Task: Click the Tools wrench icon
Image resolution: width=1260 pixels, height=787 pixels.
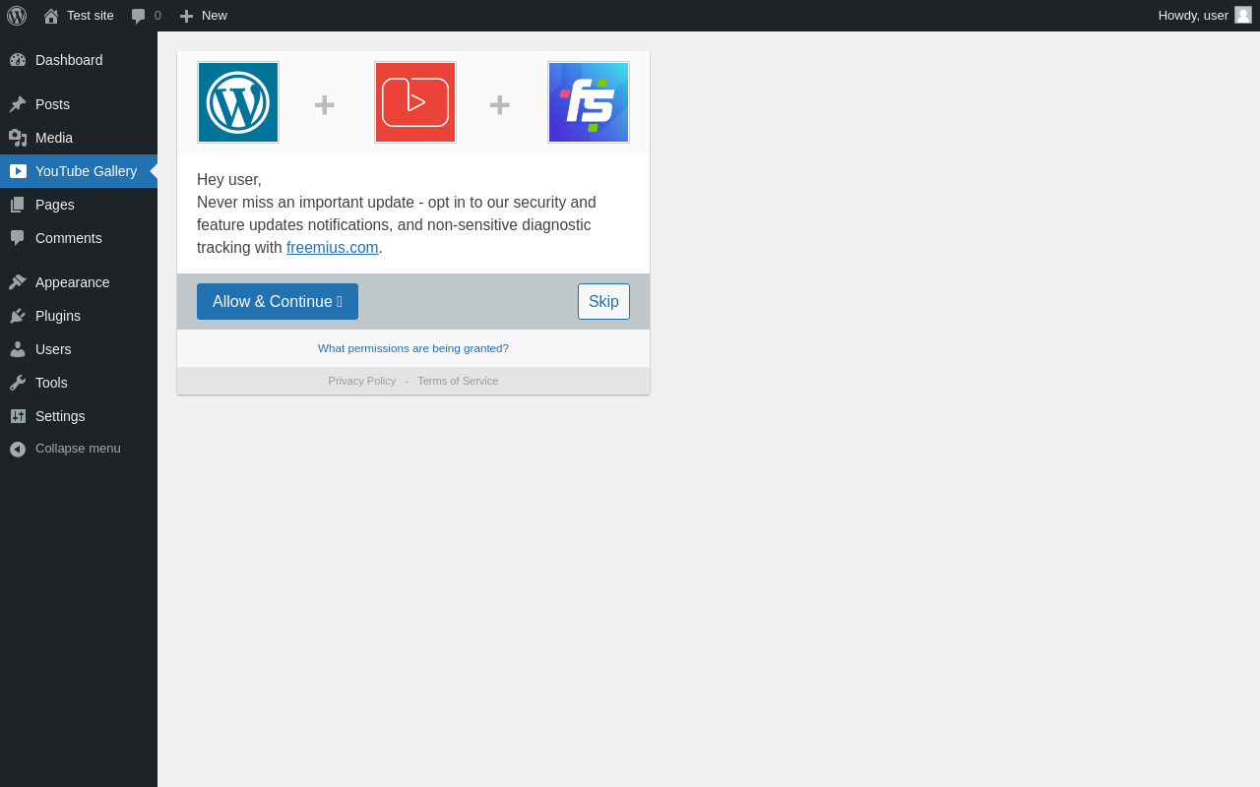Action: [18, 383]
